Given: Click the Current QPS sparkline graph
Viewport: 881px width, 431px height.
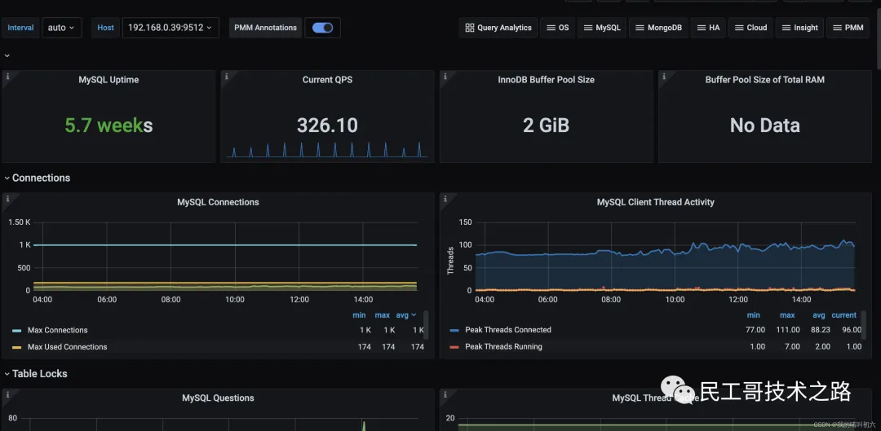Looking at the screenshot, I should tap(327, 149).
